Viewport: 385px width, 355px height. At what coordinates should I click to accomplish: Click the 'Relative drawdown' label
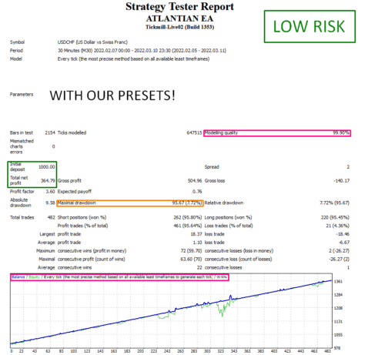pyautogui.click(x=224, y=203)
